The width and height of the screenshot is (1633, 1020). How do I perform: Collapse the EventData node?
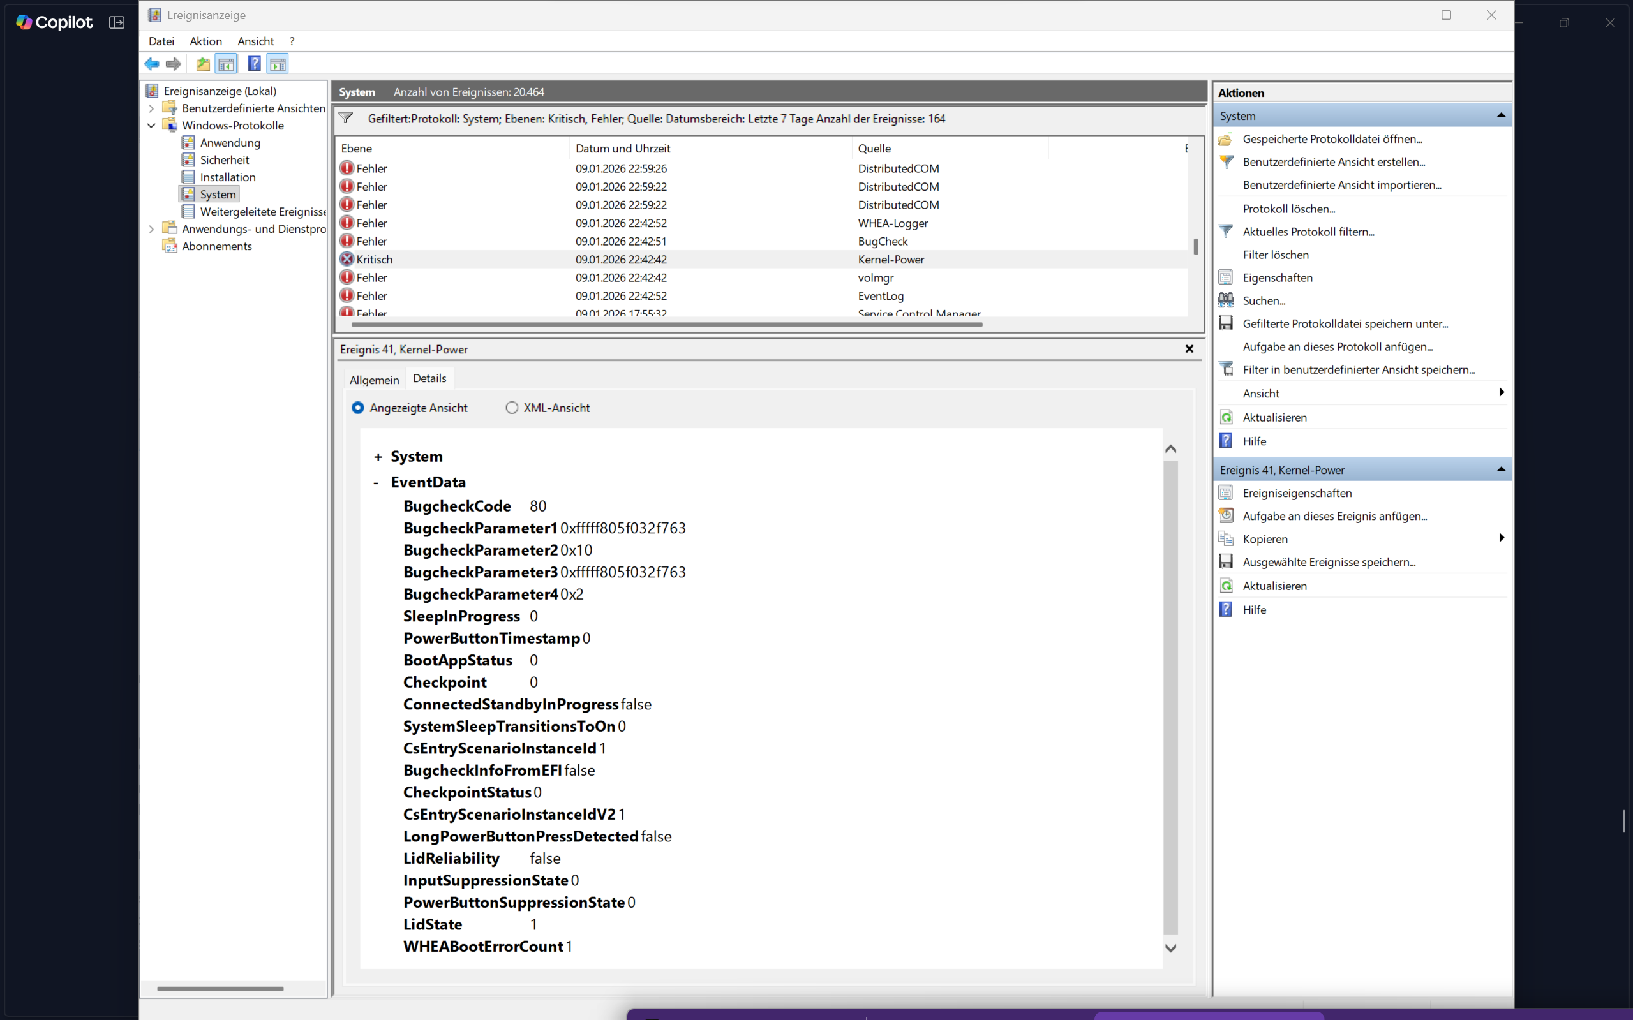point(376,483)
